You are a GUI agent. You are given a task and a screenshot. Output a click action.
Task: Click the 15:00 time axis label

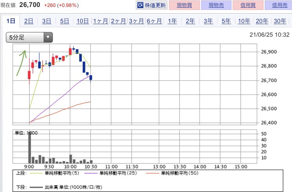pos(241,167)
